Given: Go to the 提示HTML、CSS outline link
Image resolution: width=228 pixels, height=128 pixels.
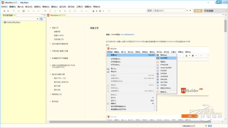Looking at the screenshot, I should [60, 78].
